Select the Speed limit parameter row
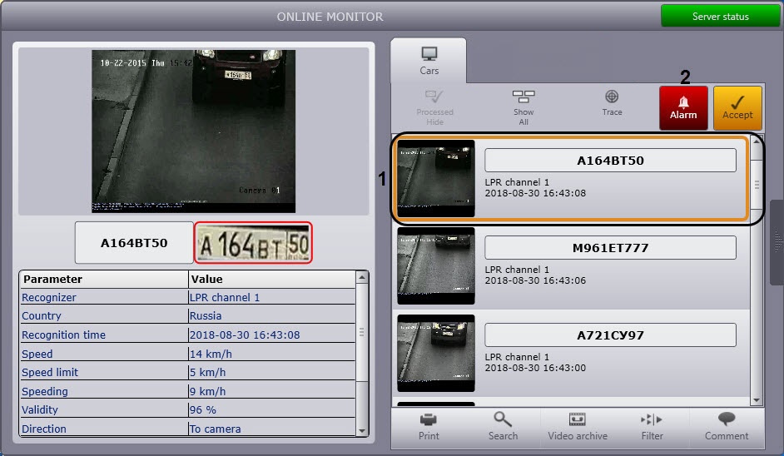The image size is (784, 456). 187,373
